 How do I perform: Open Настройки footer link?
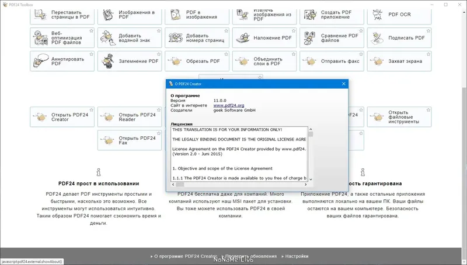(297, 256)
